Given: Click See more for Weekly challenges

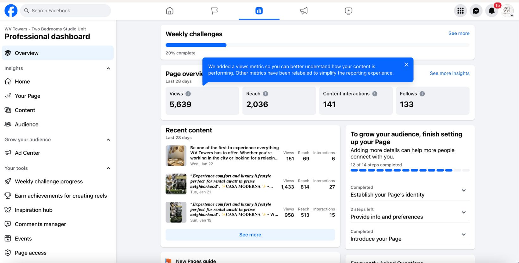Looking at the screenshot, I should point(459,33).
